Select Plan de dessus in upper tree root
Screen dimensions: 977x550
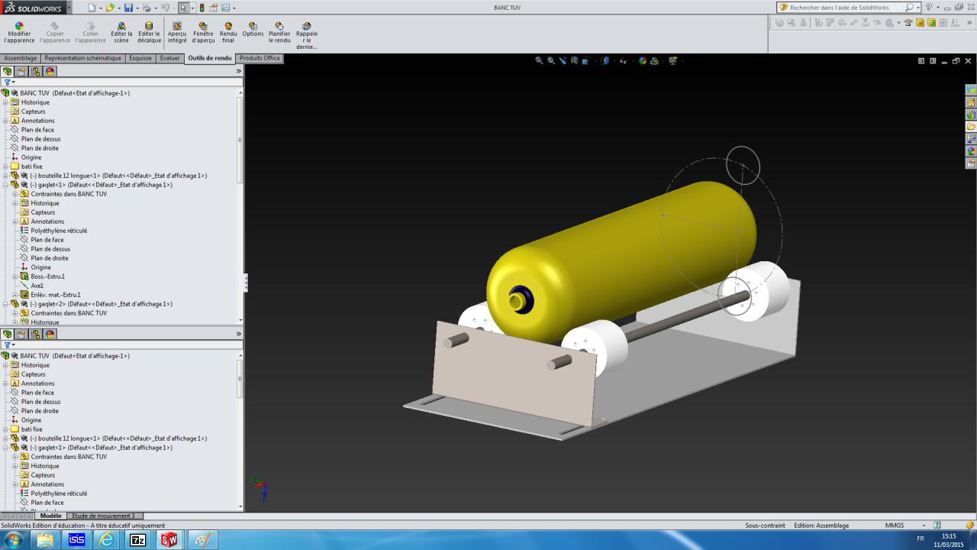coord(40,139)
